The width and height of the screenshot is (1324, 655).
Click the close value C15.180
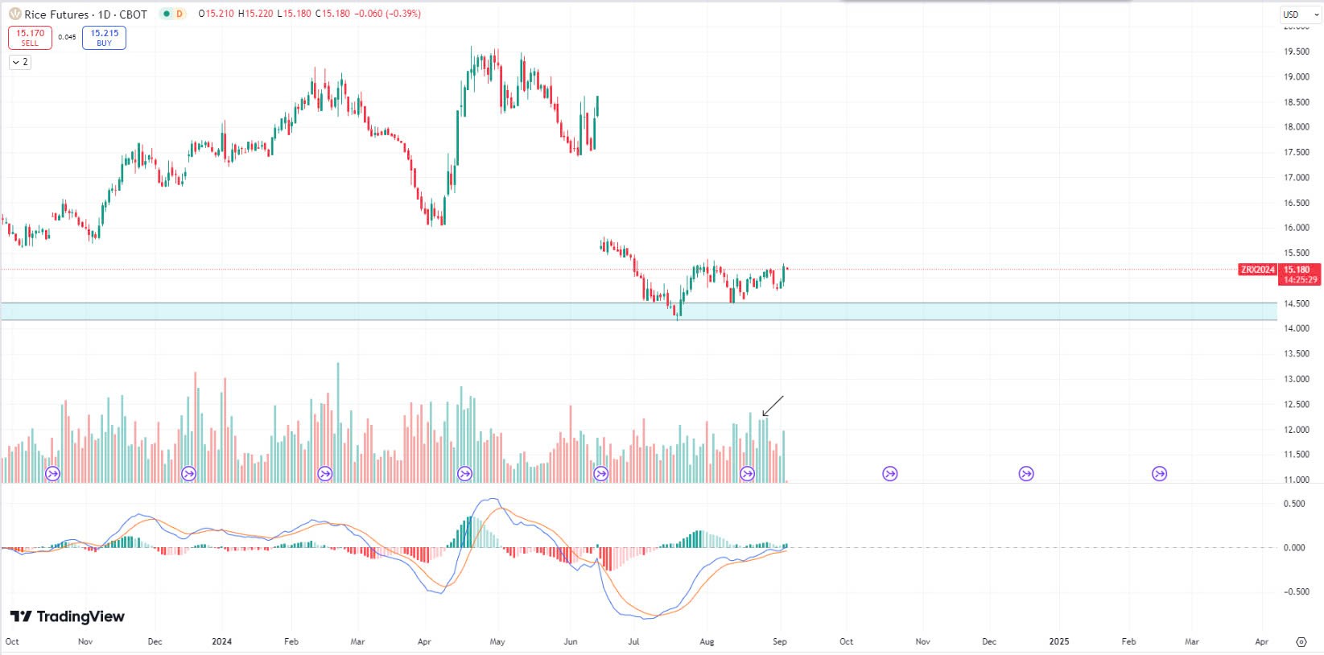[332, 14]
